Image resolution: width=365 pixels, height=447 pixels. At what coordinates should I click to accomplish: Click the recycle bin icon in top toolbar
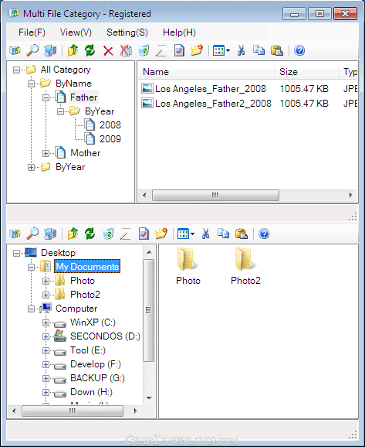[144, 51]
